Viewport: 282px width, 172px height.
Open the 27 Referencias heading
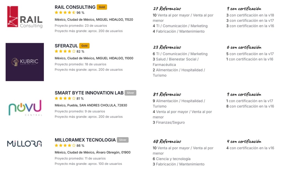click(167, 9)
